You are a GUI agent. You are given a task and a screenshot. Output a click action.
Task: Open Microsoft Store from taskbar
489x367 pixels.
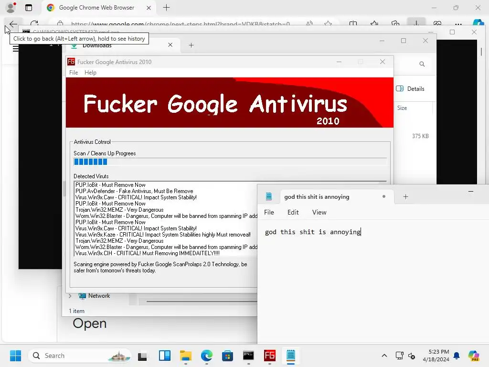(227, 356)
